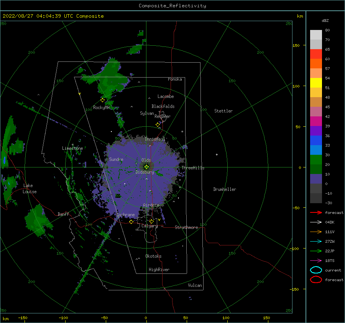This screenshot has width=345, height=323.
Task: Click the Airdrie city label
Action: [x=151, y=205]
